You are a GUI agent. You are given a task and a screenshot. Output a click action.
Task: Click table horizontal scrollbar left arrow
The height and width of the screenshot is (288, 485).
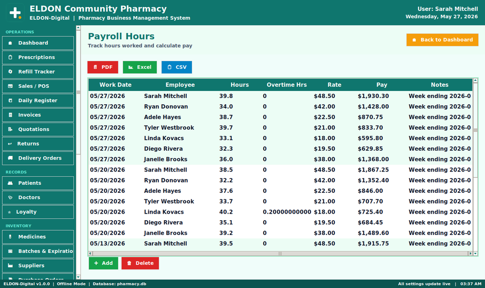click(90, 253)
